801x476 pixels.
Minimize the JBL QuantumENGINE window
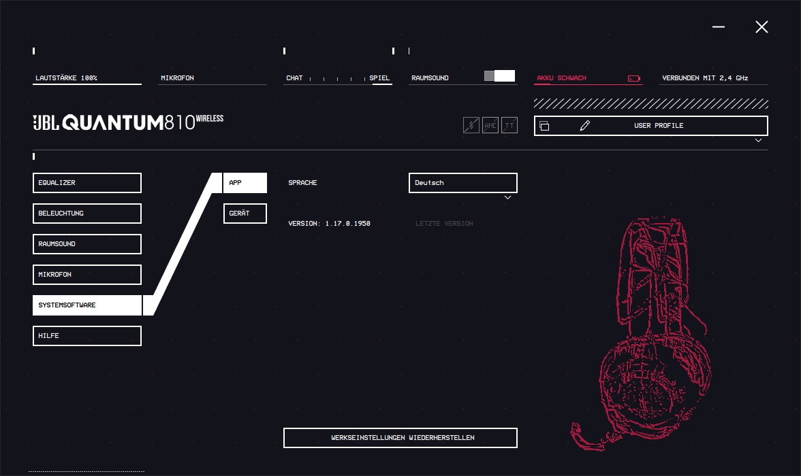(x=718, y=27)
